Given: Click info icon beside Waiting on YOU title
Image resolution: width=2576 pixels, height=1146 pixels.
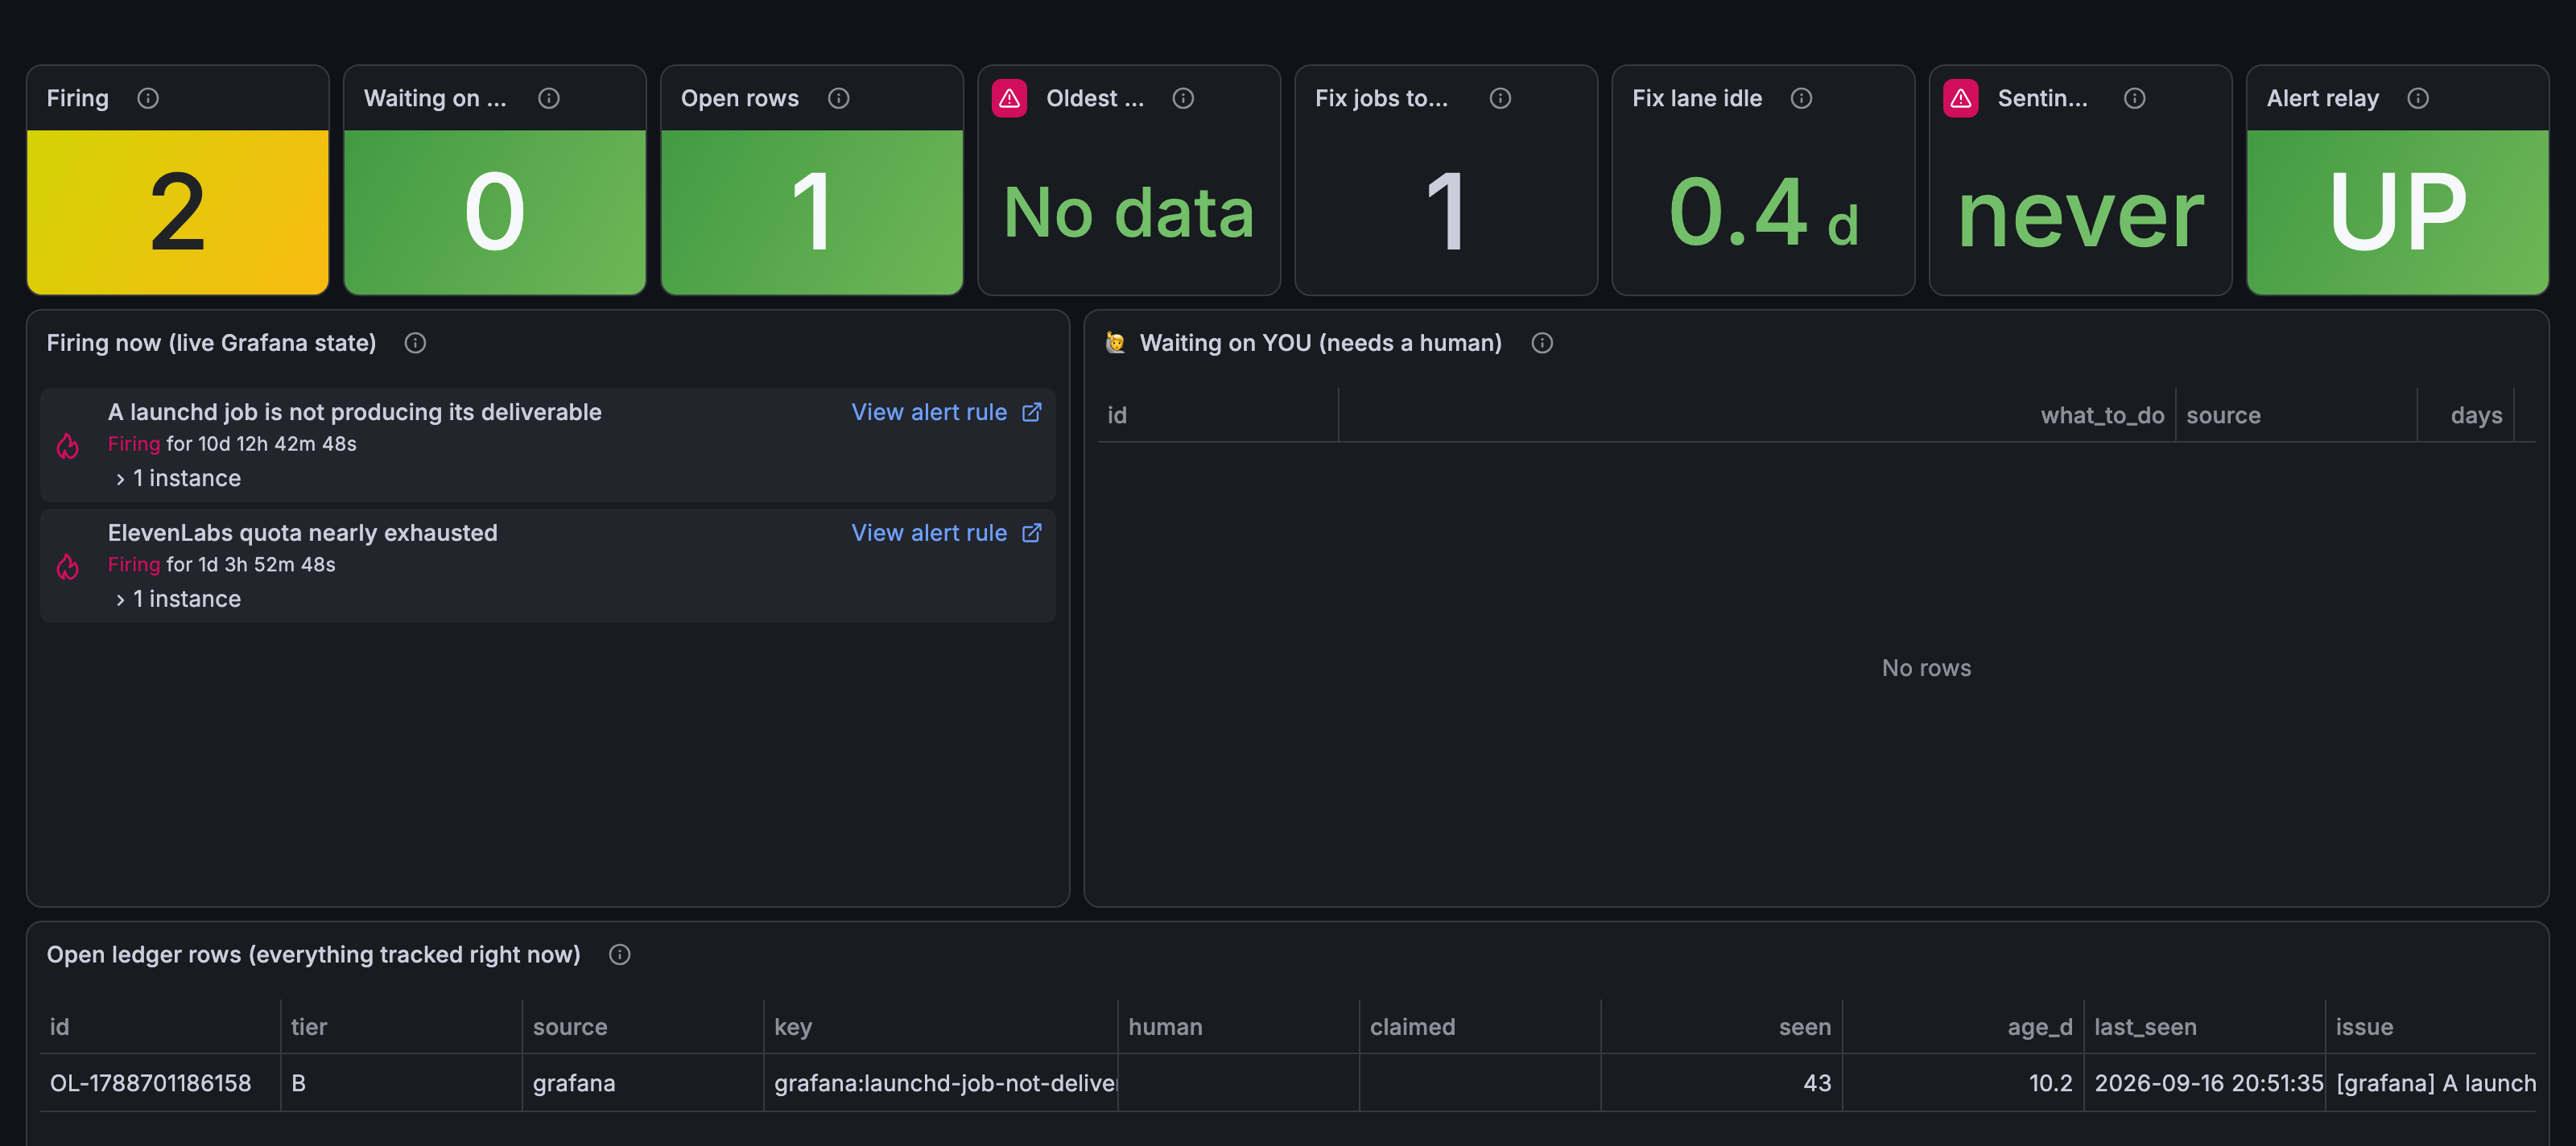Looking at the screenshot, I should [x=1542, y=343].
